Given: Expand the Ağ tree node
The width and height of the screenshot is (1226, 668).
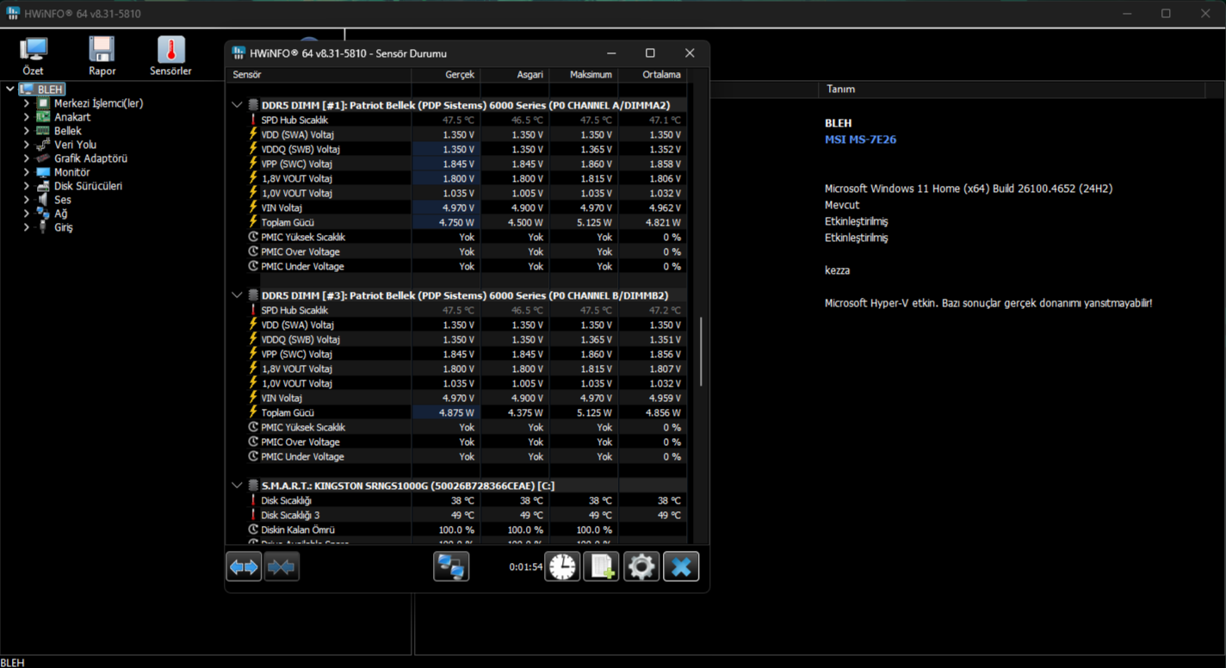Looking at the screenshot, I should pyautogui.click(x=26, y=213).
